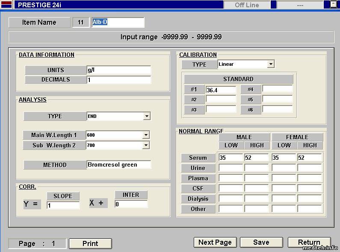
Task: Click the Print button
Action: click(x=90, y=243)
